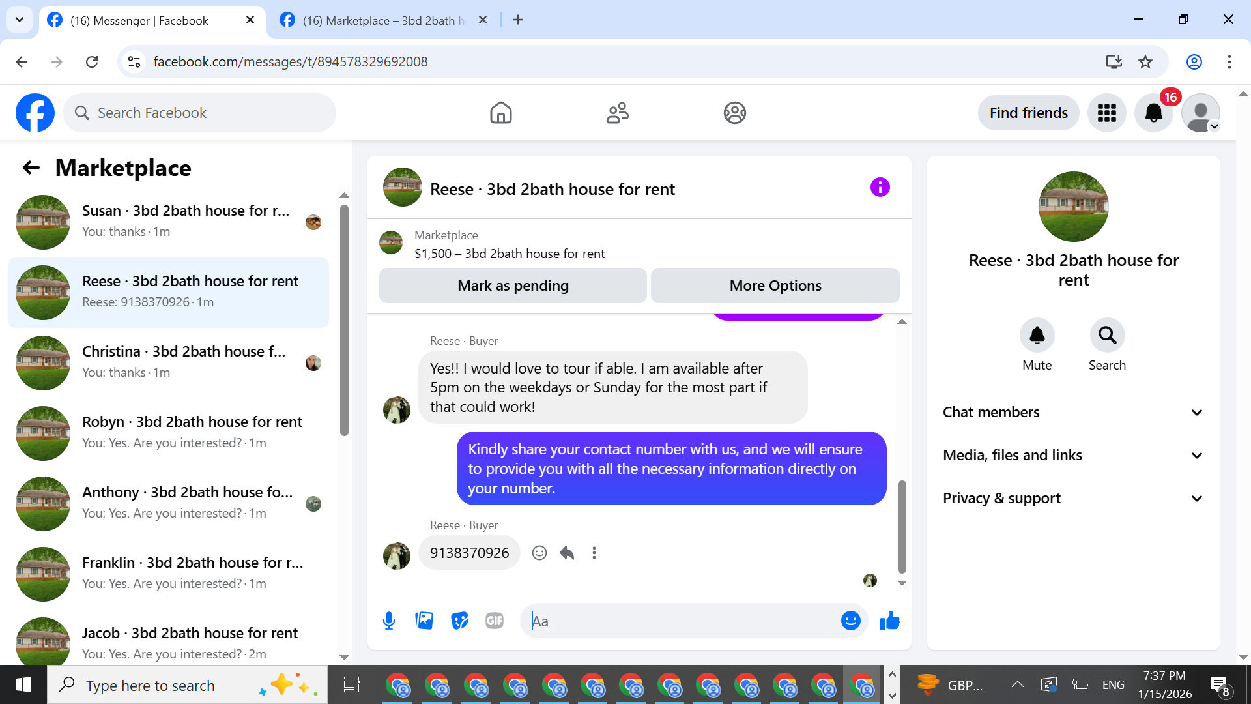Mute this conversation with bell icon

1037,336
